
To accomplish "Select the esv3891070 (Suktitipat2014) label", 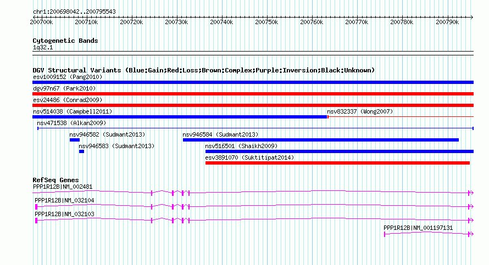I will pos(249,157).
